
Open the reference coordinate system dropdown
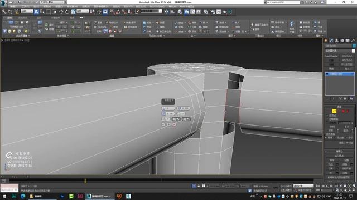pos(83,11)
